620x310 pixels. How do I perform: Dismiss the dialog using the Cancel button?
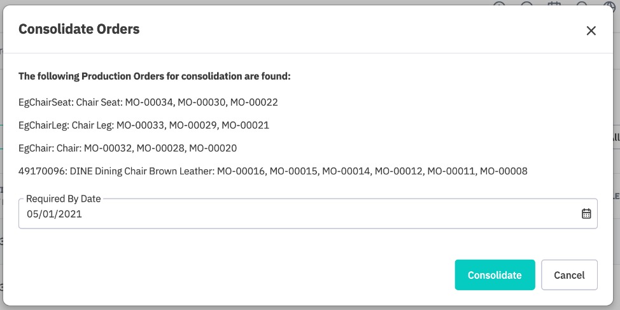tap(569, 275)
